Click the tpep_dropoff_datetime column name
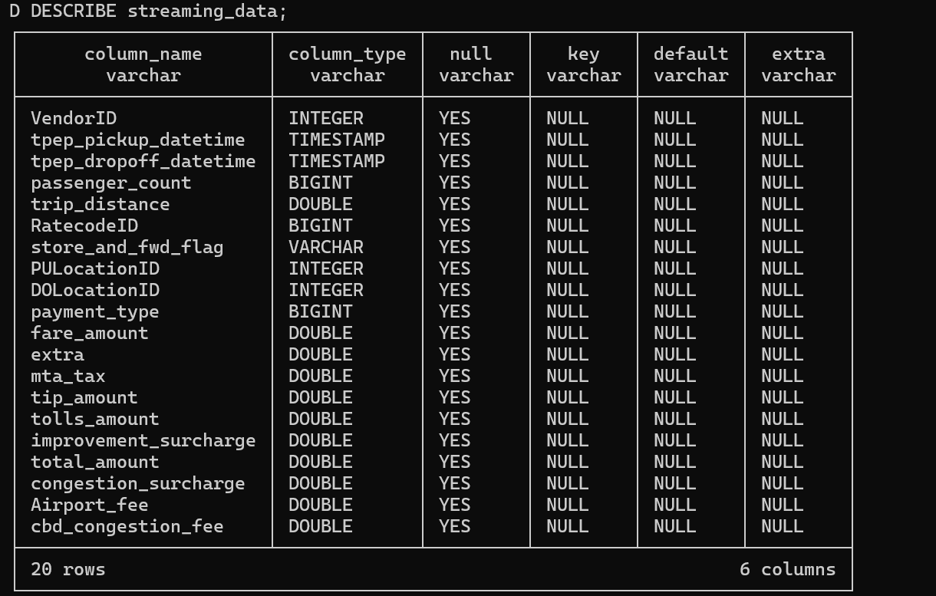Screen dimensions: 936x596 (x=143, y=161)
